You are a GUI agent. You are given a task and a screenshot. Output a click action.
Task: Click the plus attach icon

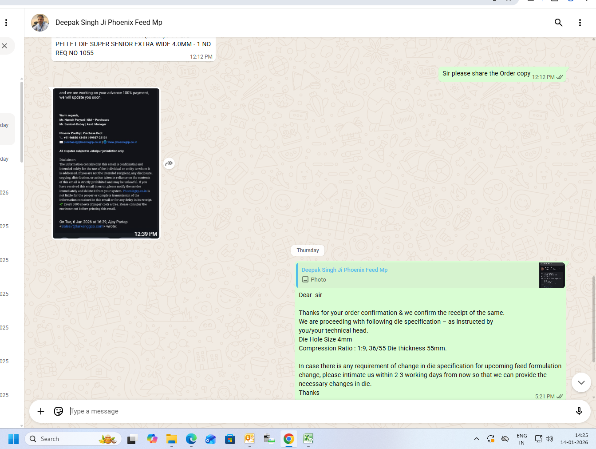pos(41,411)
